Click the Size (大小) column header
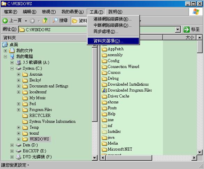This screenshot has height=169, width=204. (x=179, y=37)
